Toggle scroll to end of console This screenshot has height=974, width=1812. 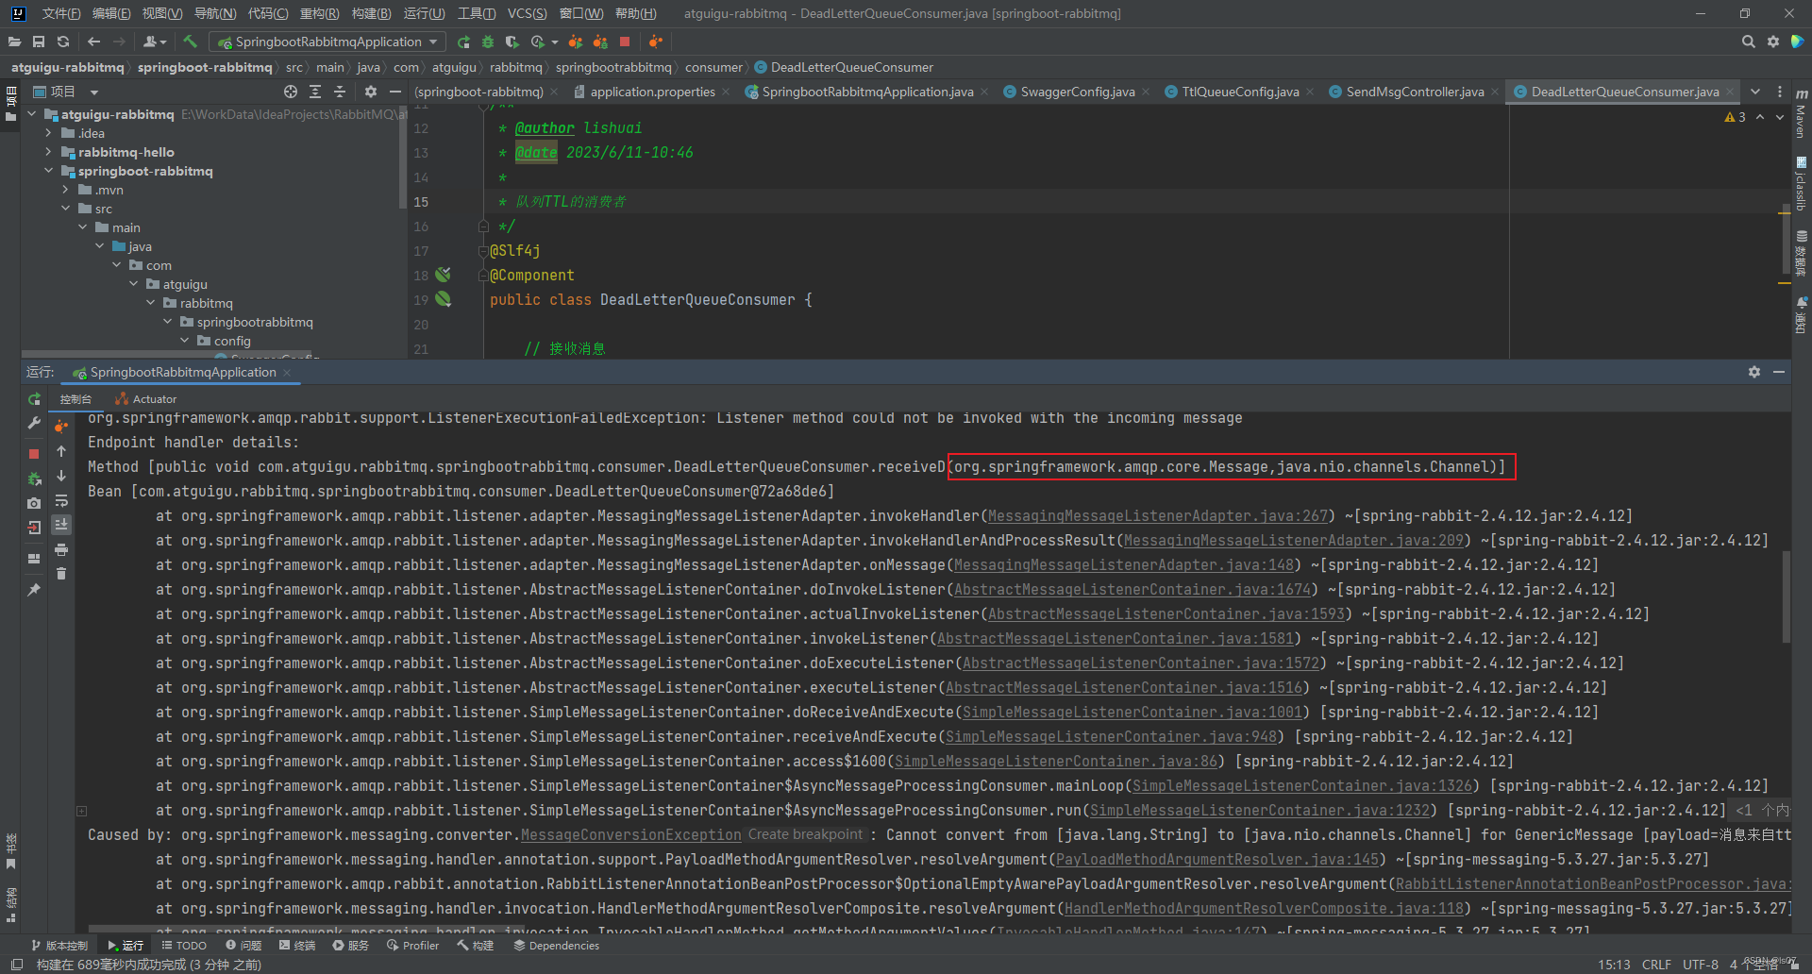click(61, 525)
